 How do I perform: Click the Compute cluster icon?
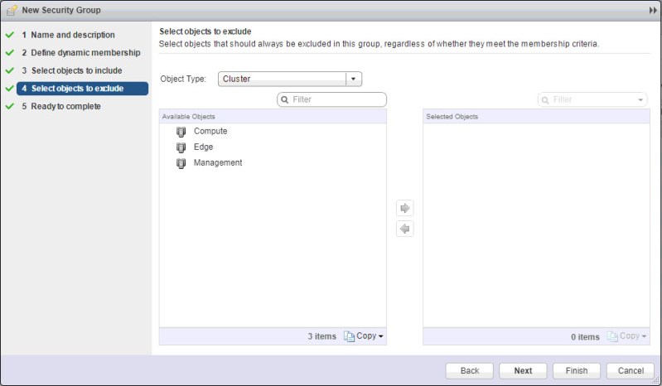coord(181,132)
